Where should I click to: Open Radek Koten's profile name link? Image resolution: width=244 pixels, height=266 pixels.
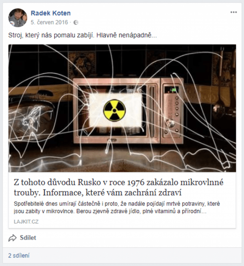(x=51, y=13)
